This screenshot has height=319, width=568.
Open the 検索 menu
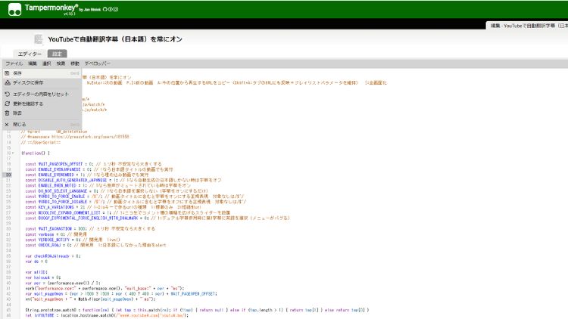point(61,63)
